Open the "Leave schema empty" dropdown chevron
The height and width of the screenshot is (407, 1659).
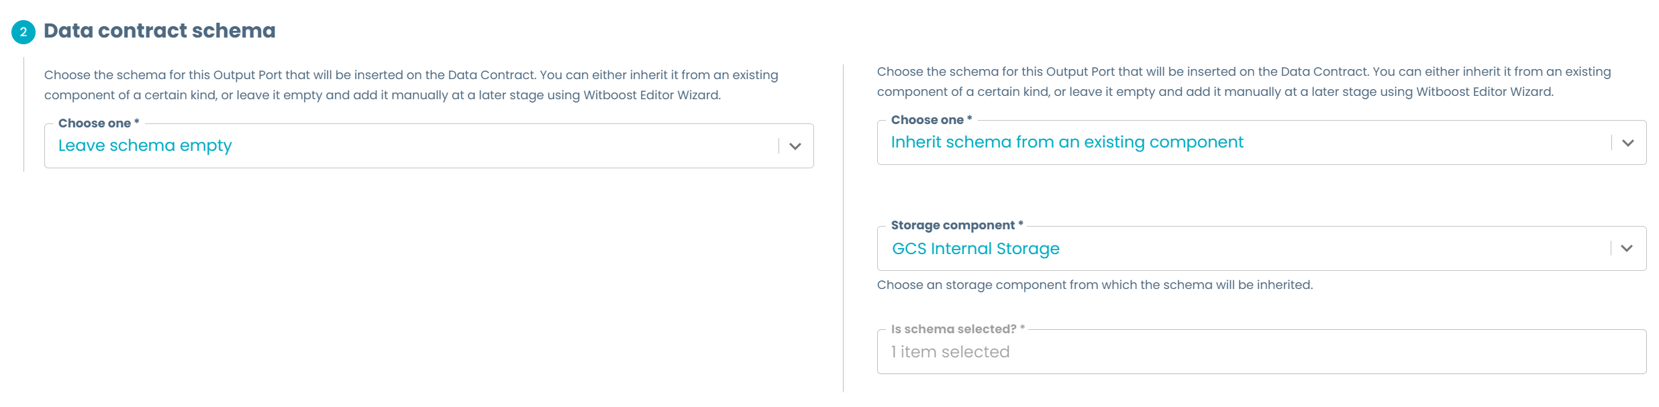(x=795, y=146)
